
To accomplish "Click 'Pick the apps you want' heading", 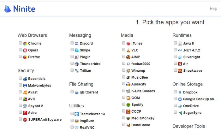I will (x=170, y=22).
